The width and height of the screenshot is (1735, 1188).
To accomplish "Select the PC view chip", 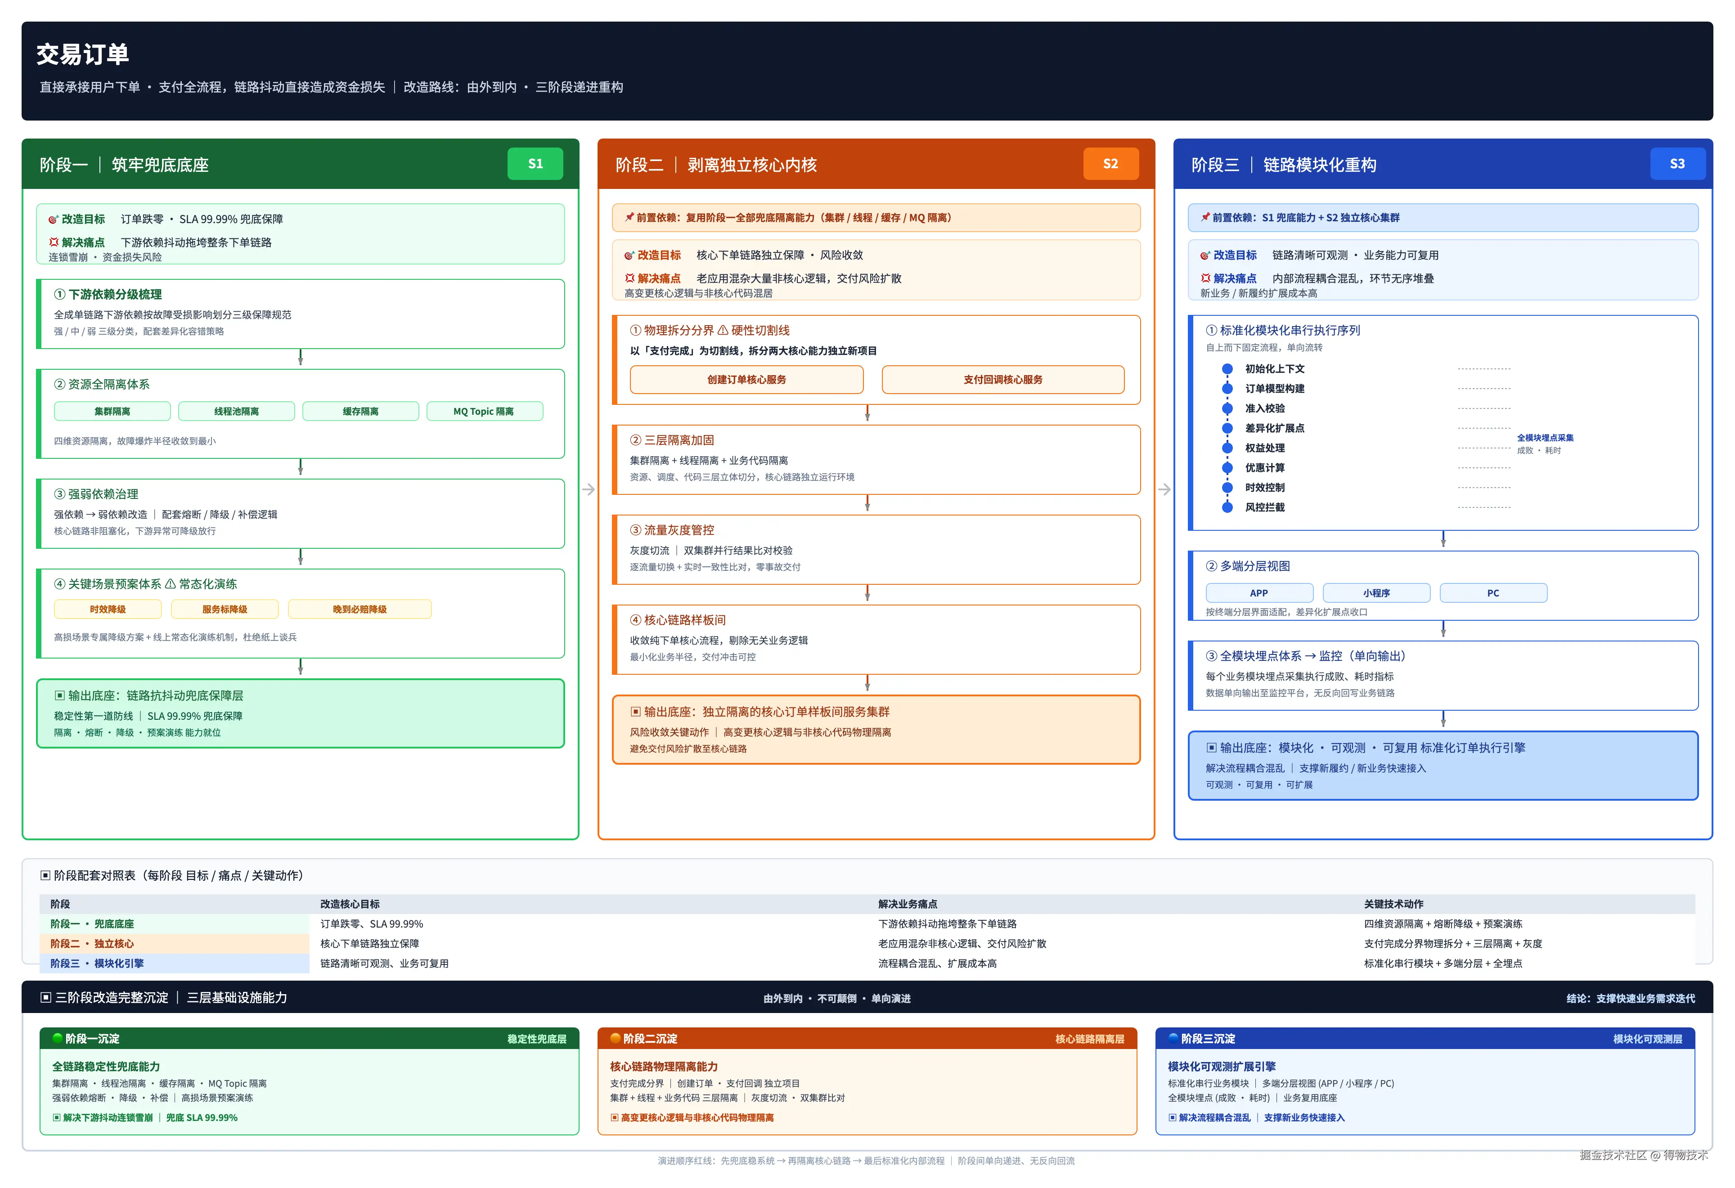I will point(1493,592).
